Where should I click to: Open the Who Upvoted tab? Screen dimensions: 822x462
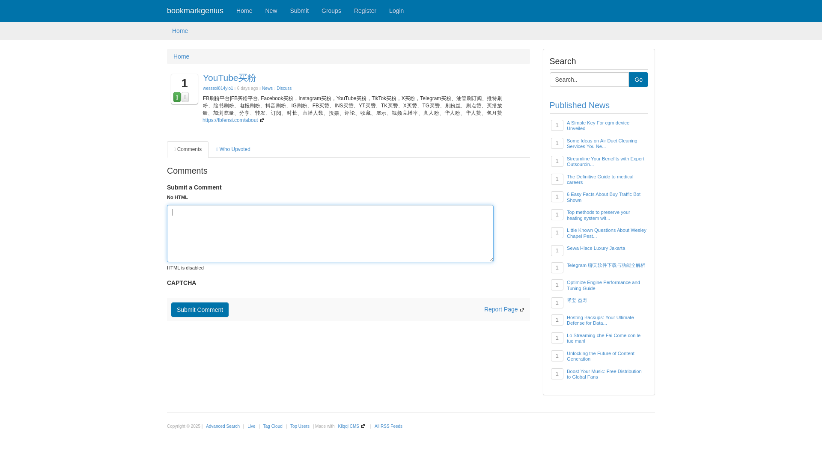(233, 149)
